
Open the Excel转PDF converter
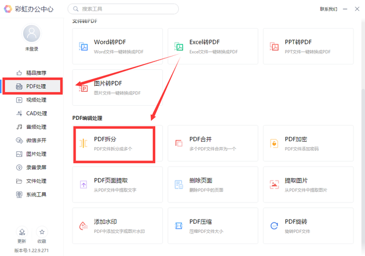(212, 46)
